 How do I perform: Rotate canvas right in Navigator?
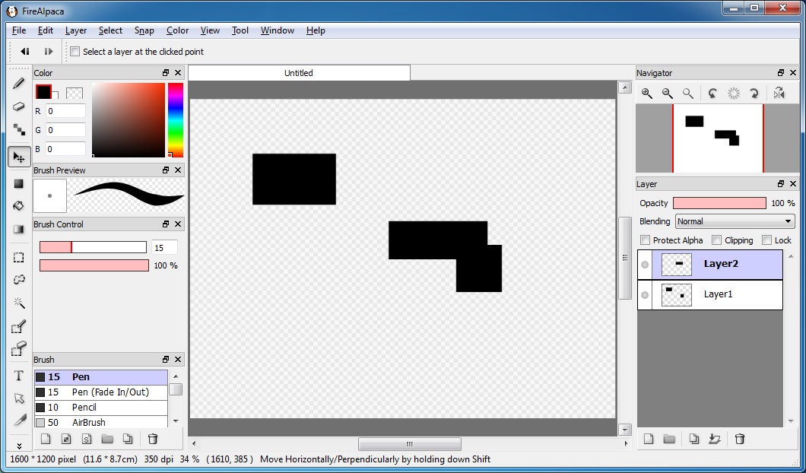click(x=754, y=94)
